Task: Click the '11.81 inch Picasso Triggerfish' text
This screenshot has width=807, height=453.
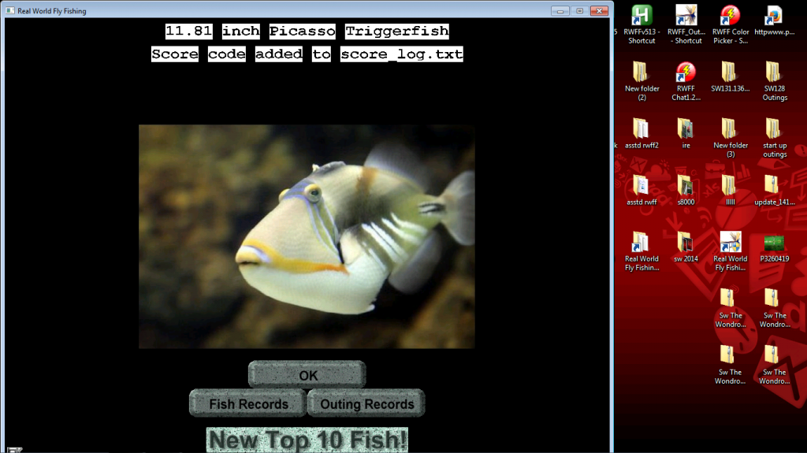Action: [x=307, y=31]
